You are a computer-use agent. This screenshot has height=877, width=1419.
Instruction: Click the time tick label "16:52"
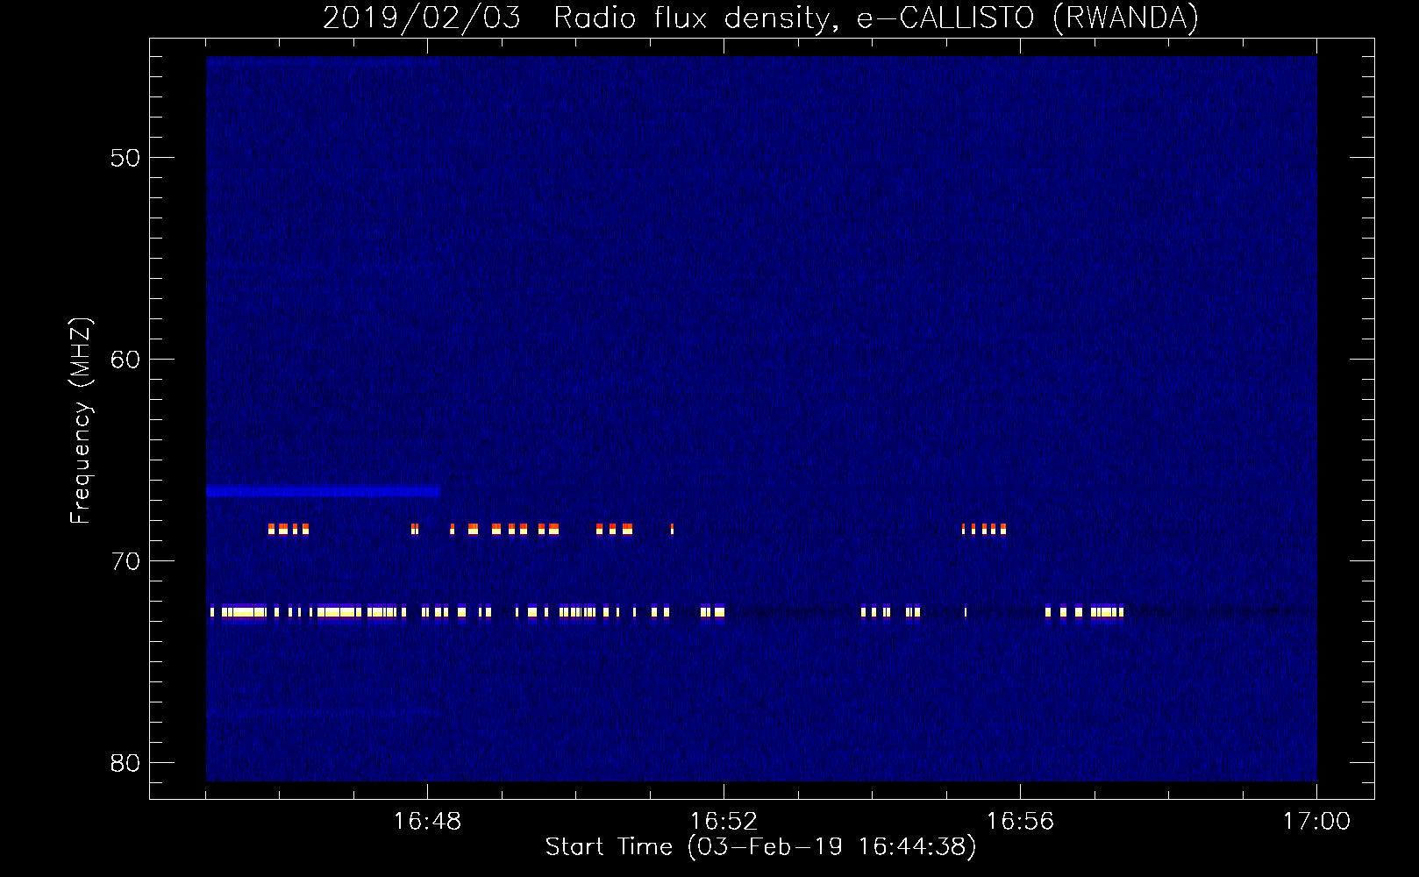coord(724,821)
